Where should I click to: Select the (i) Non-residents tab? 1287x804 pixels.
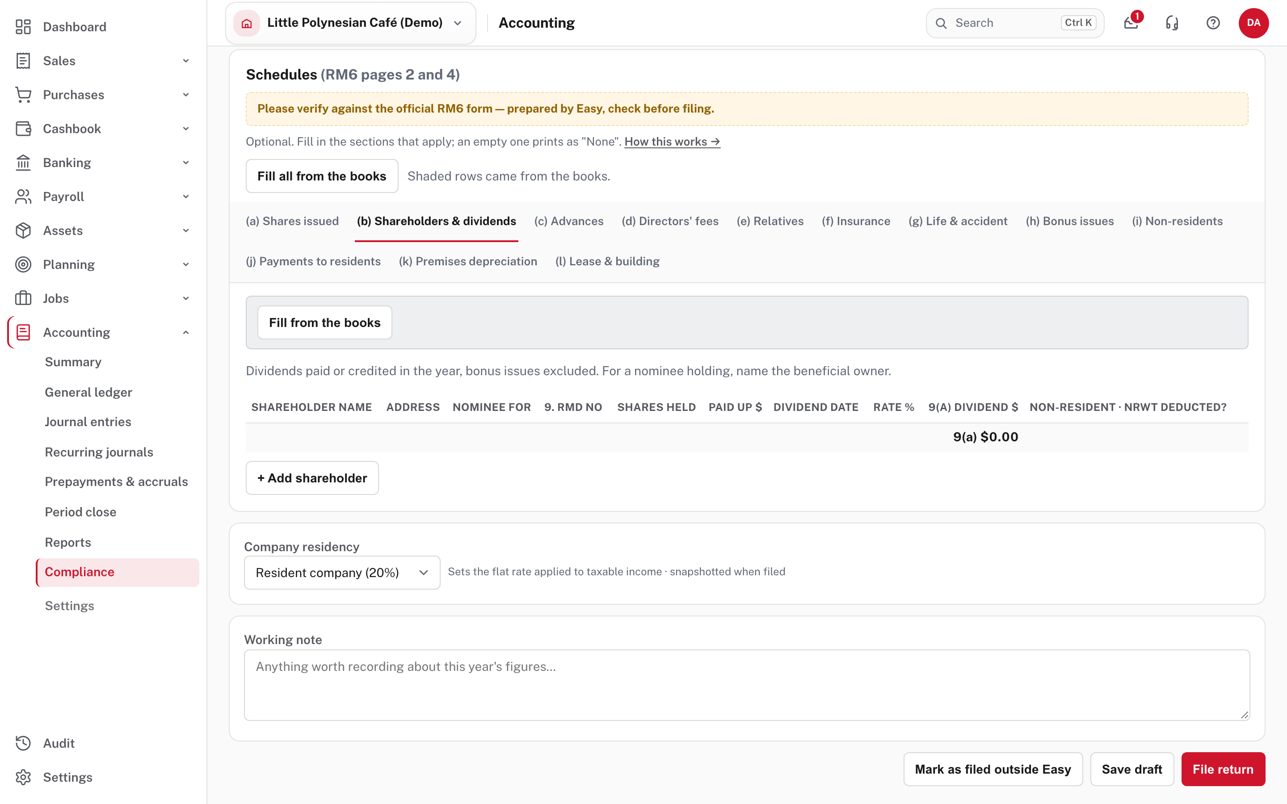(x=1177, y=221)
